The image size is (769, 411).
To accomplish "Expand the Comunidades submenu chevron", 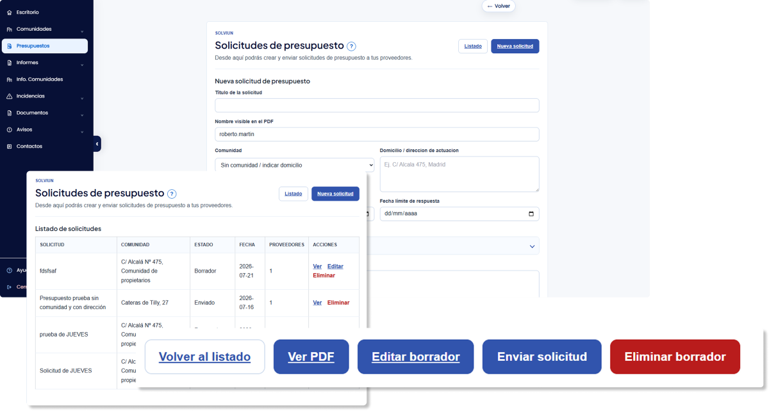I will tap(82, 31).
